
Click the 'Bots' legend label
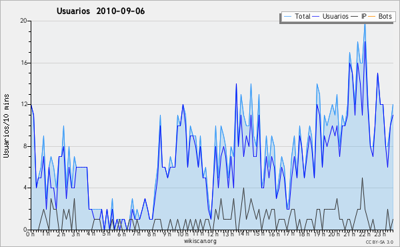pos(385,16)
